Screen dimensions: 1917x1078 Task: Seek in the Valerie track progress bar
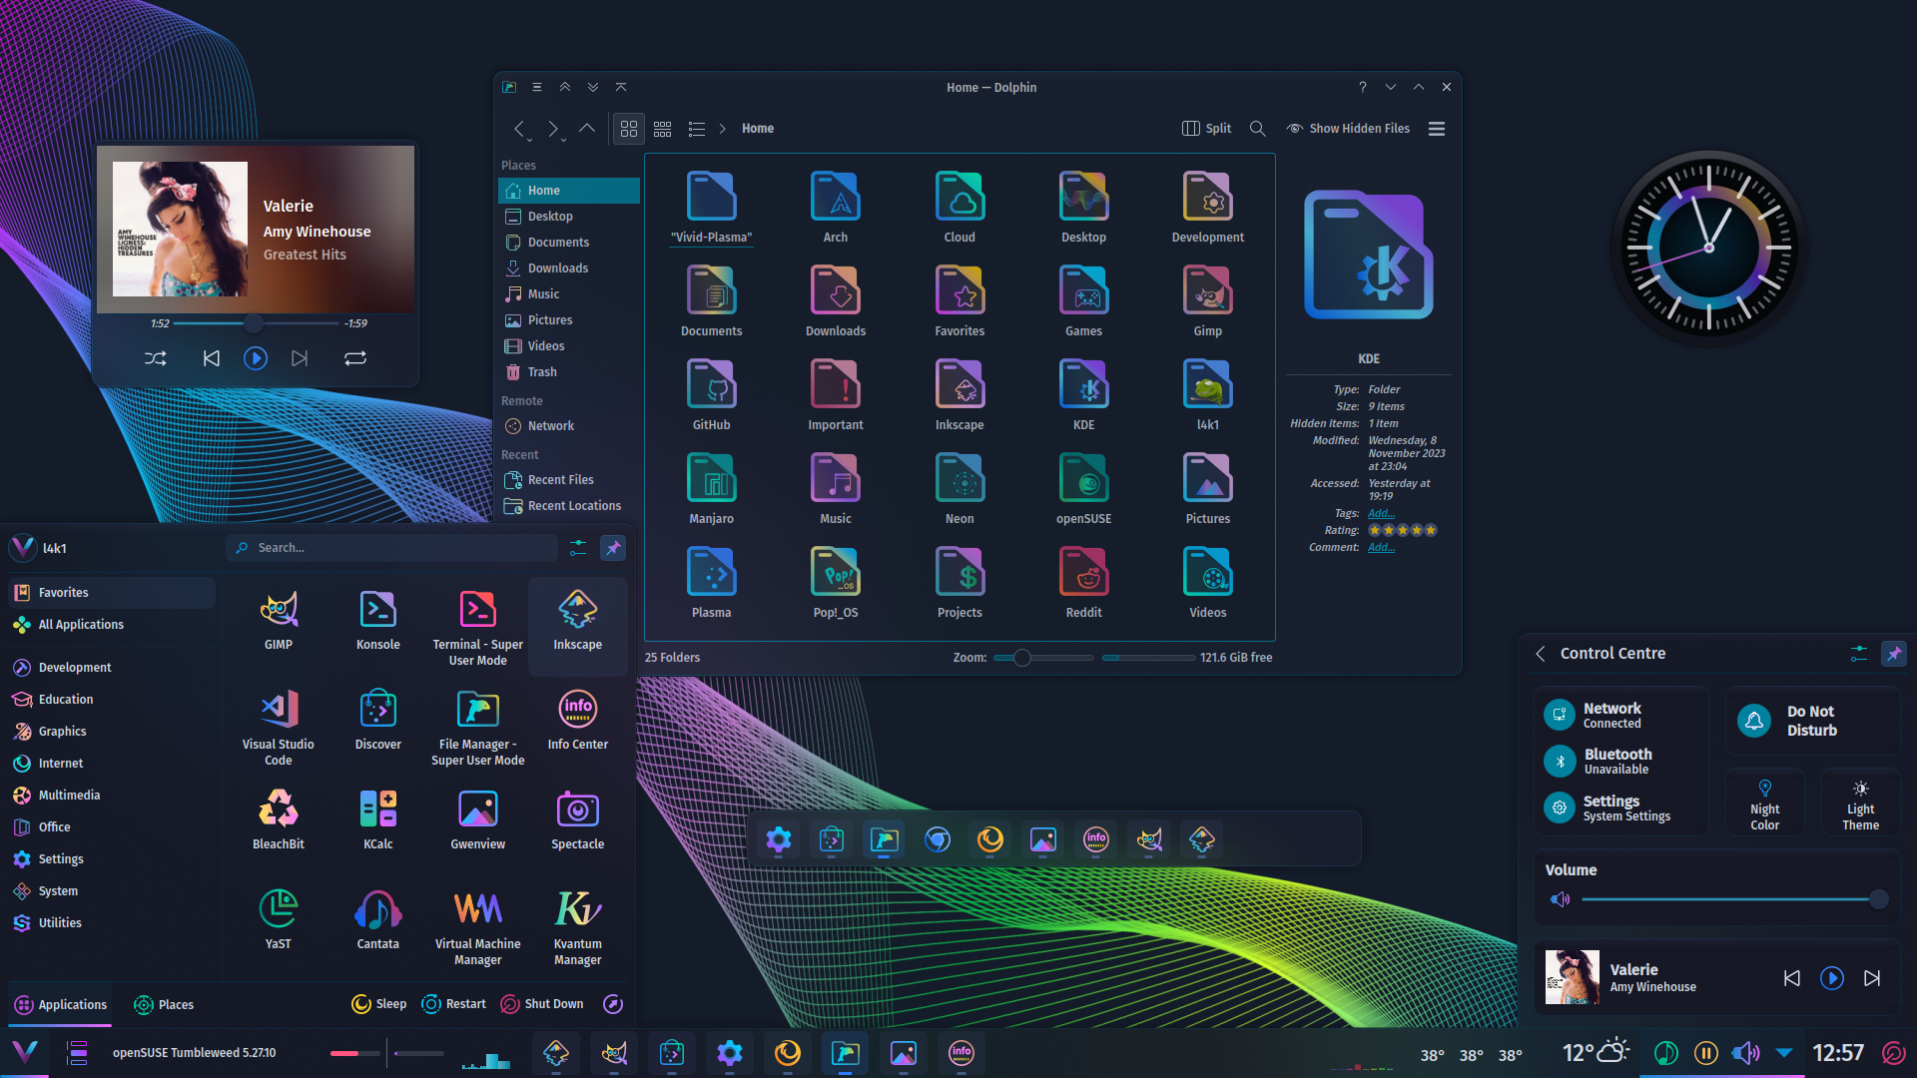click(x=256, y=323)
